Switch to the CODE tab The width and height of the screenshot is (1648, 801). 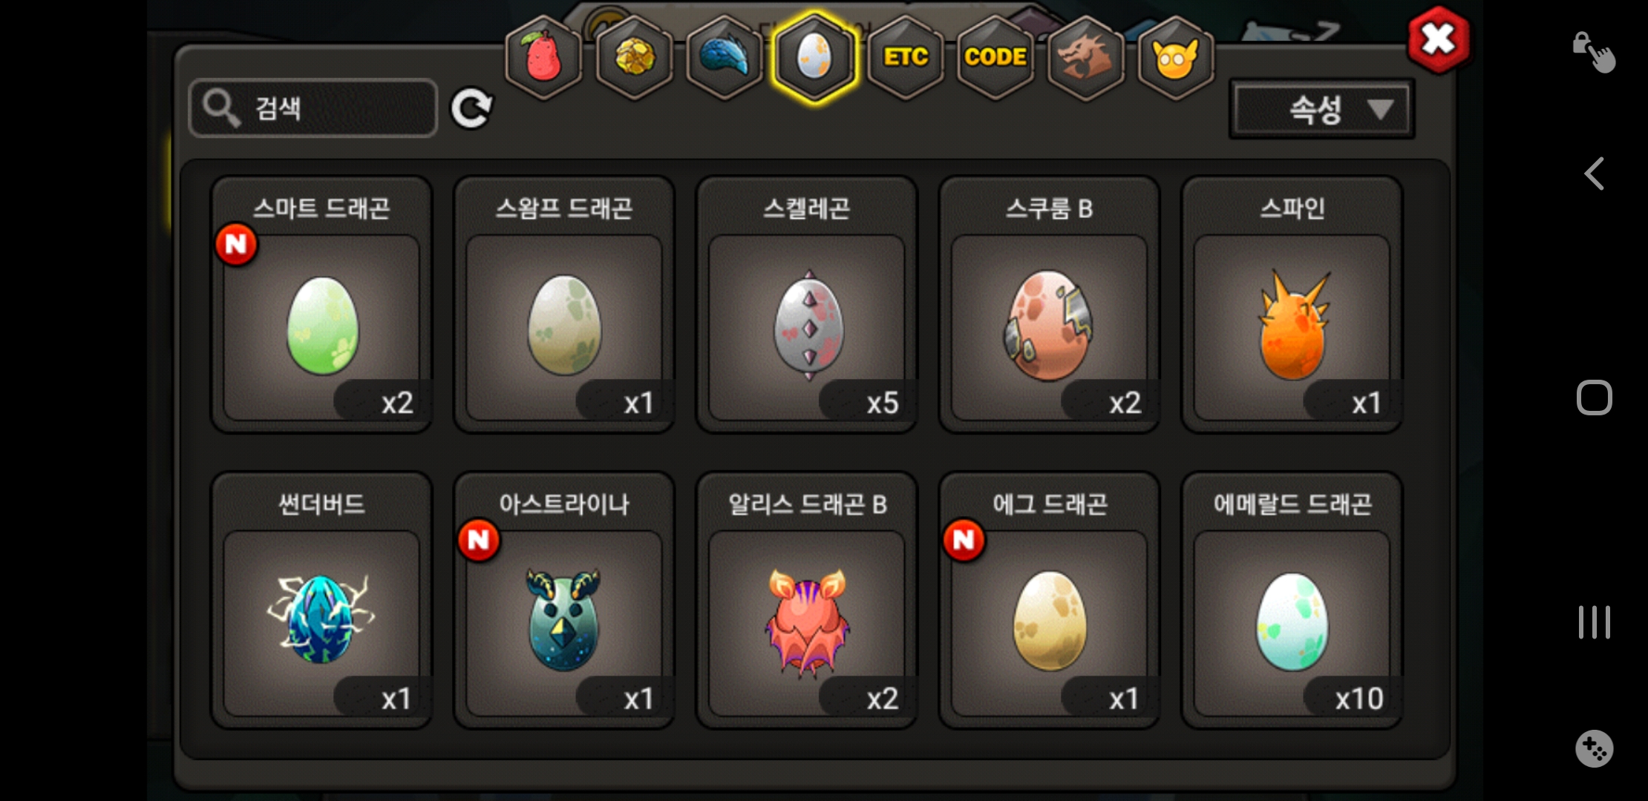[x=995, y=57]
